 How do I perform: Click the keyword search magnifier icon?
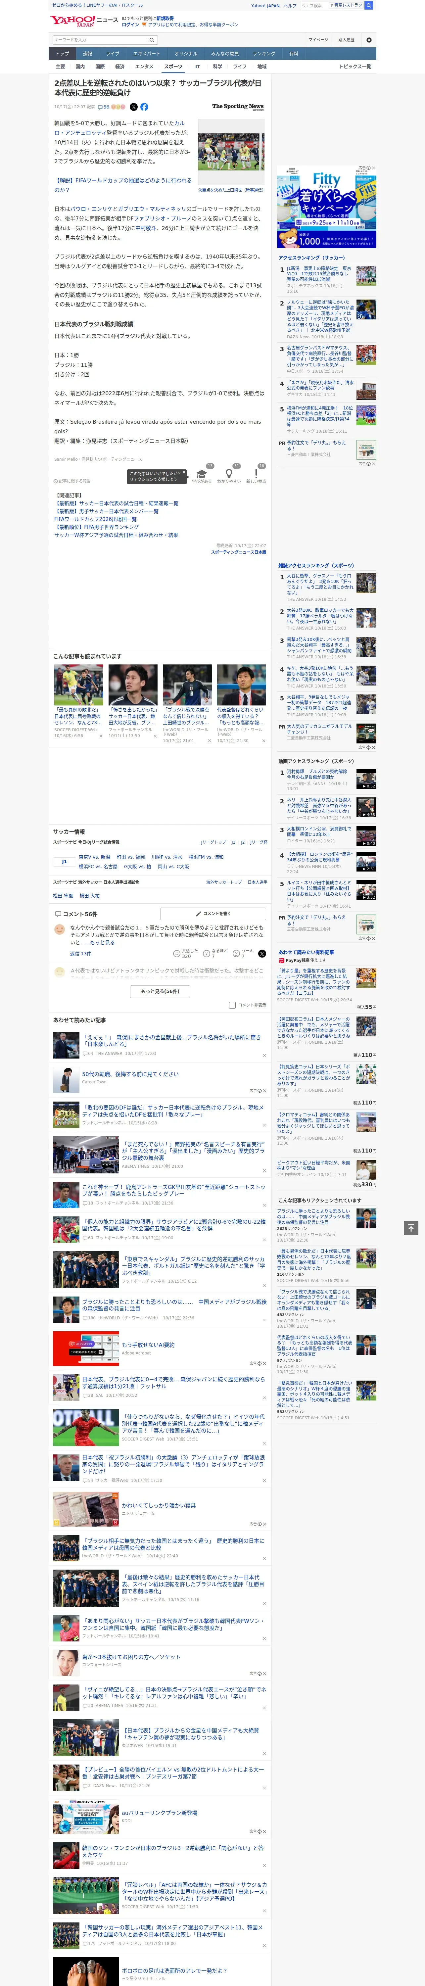click(x=152, y=40)
